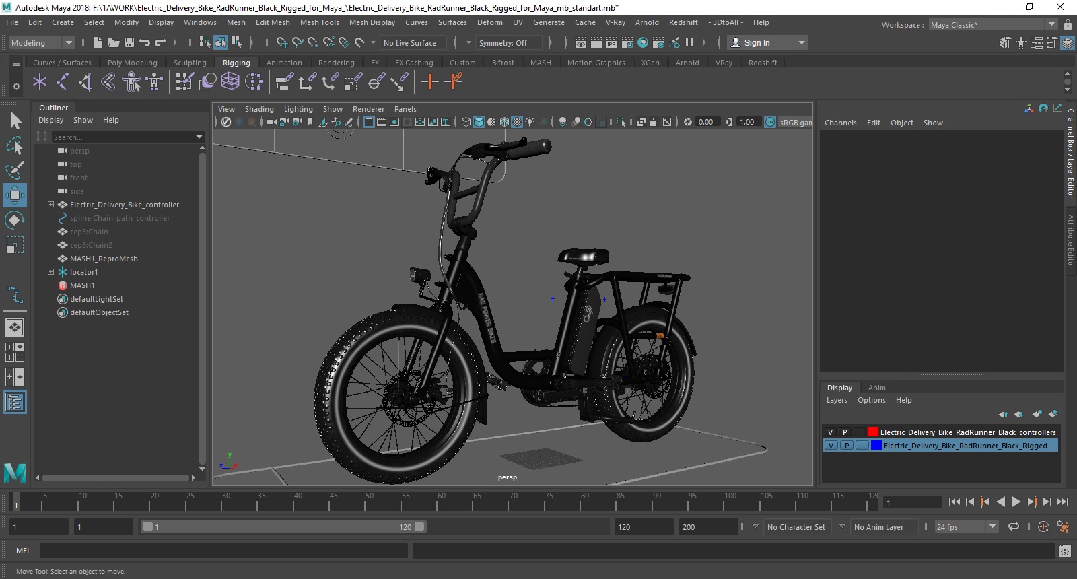Open the viewport Shading menu

pyautogui.click(x=259, y=109)
